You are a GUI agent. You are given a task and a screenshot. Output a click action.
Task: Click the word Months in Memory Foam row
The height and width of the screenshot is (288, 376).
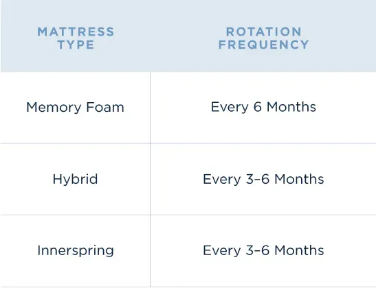click(x=291, y=107)
